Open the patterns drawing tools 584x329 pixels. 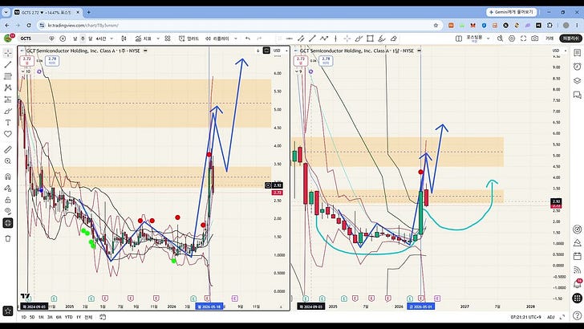pyautogui.click(x=8, y=87)
